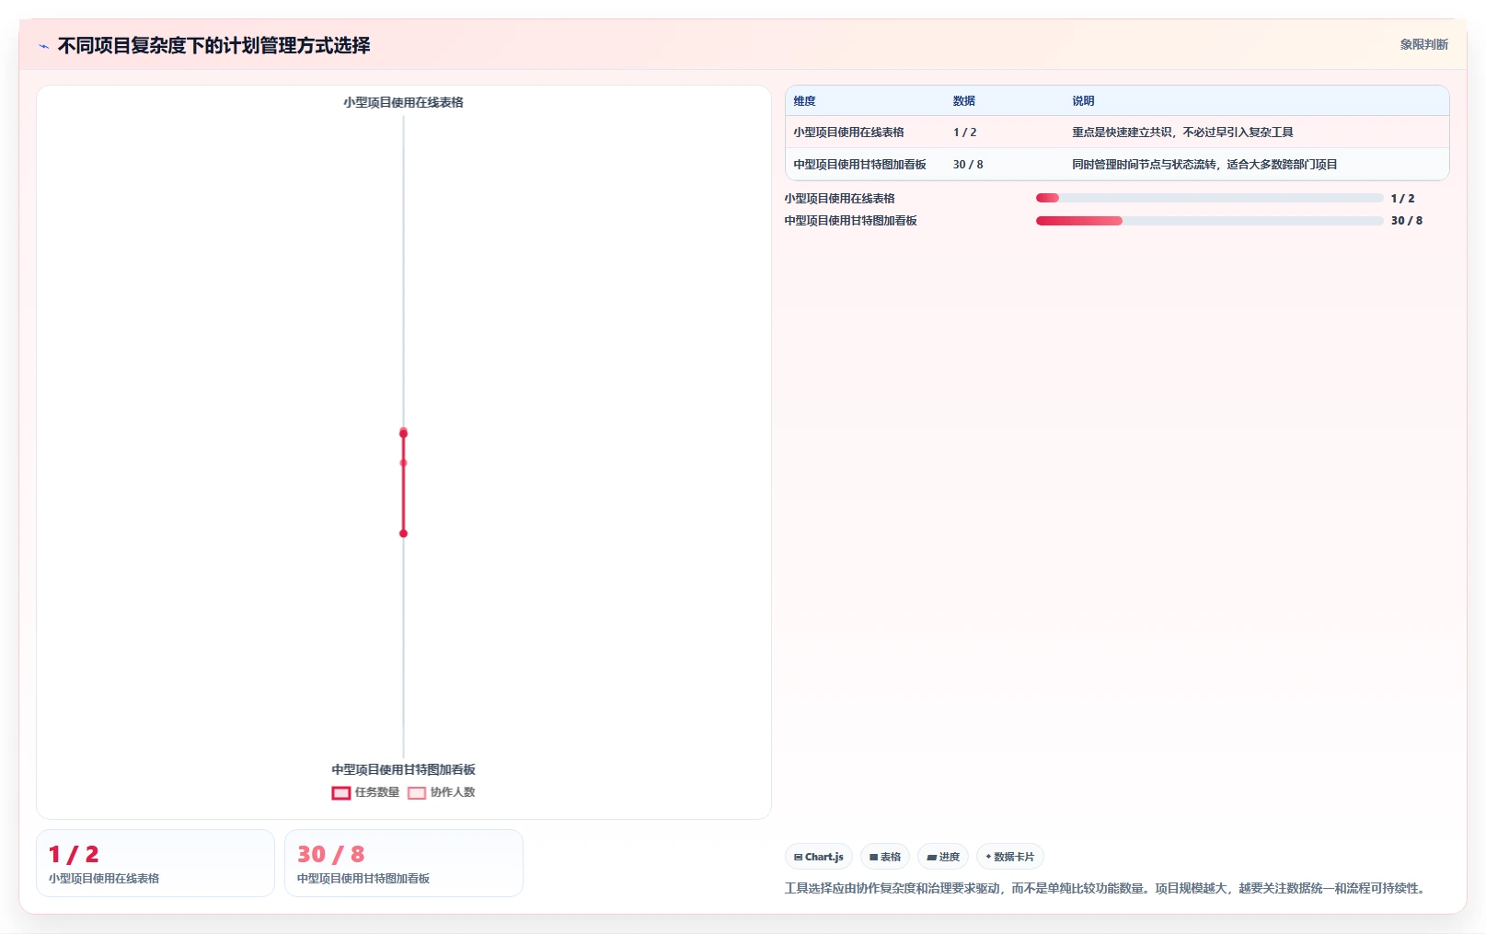Click the 中型项目使用甘特图加看板 progress bar
Viewport: 1486px width, 934px height.
pyautogui.click(x=1209, y=221)
